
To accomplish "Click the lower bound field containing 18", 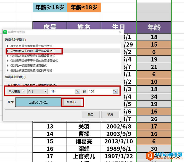I will [x=63, y=91].
